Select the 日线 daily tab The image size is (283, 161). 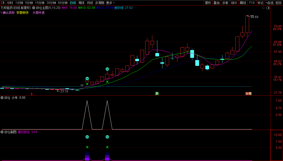(73, 3)
